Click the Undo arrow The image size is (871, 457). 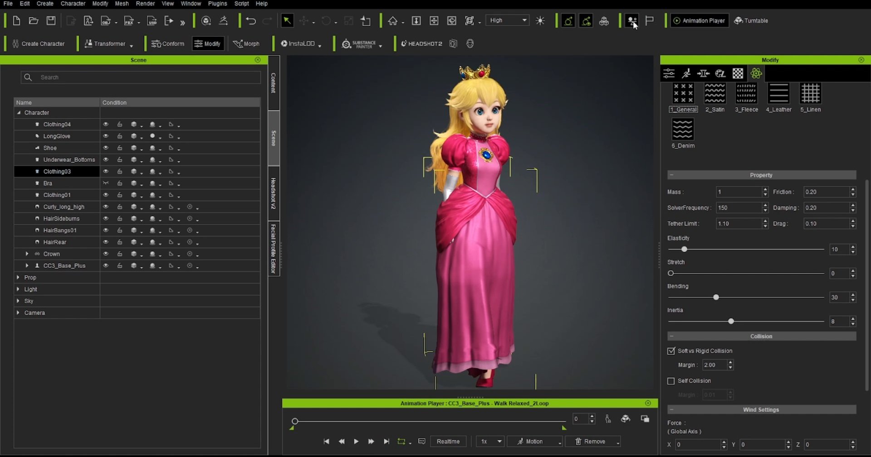[251, 21]
